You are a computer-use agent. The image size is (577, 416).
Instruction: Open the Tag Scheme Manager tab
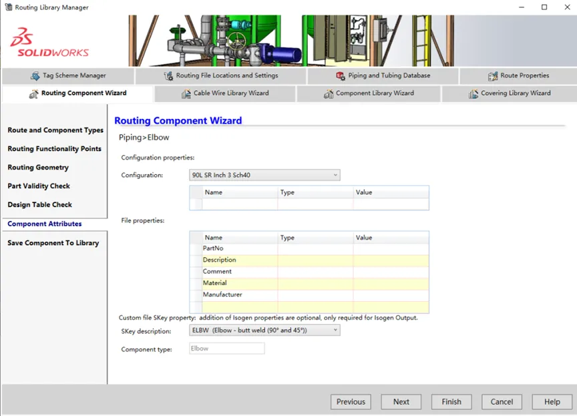[x=68, y=75]
